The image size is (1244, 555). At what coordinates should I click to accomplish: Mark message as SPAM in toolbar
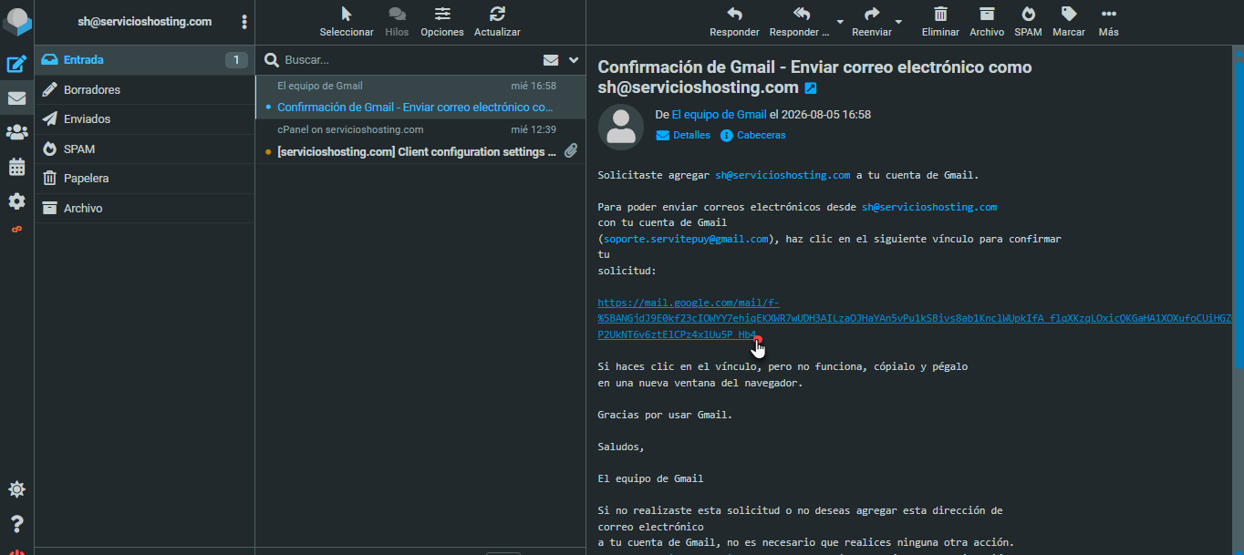coord(1028,22)
